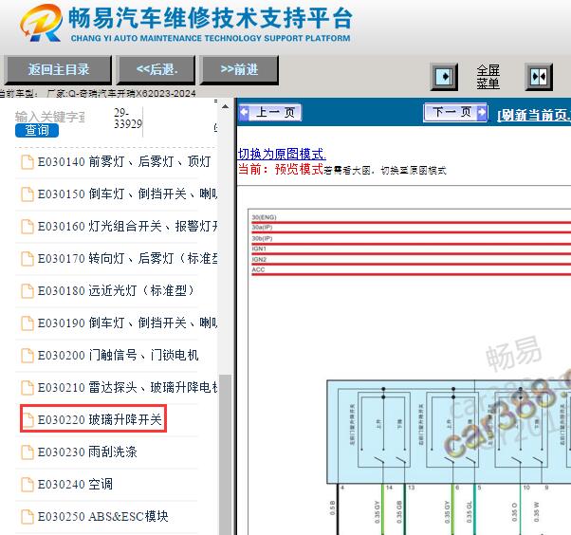
Task: Open E030200 门触信号、门锁电机
Action: point(118,355)
